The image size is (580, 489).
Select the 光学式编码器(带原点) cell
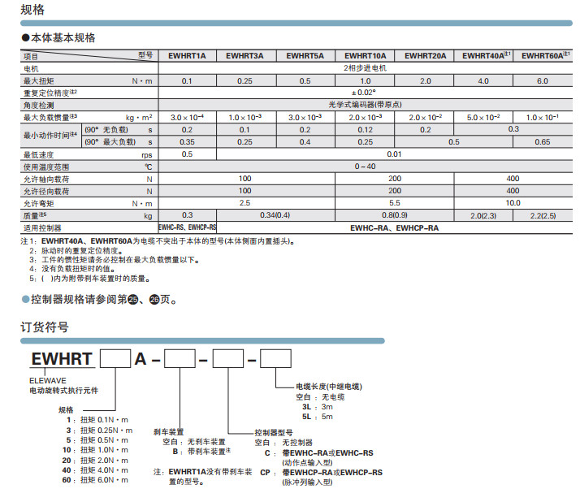(x=364, y=105)
